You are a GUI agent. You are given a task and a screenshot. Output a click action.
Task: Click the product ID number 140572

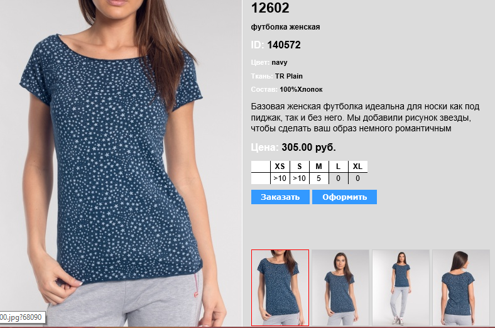(x=284, y=45)
